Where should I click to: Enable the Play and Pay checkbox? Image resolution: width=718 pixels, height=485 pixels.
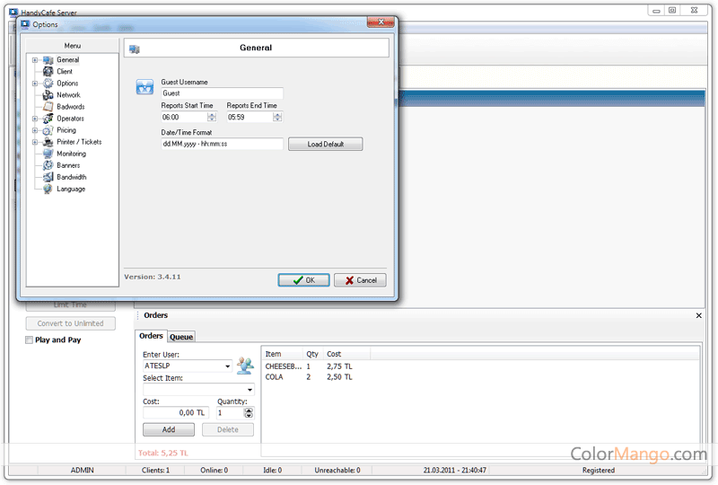coord(30,340)
